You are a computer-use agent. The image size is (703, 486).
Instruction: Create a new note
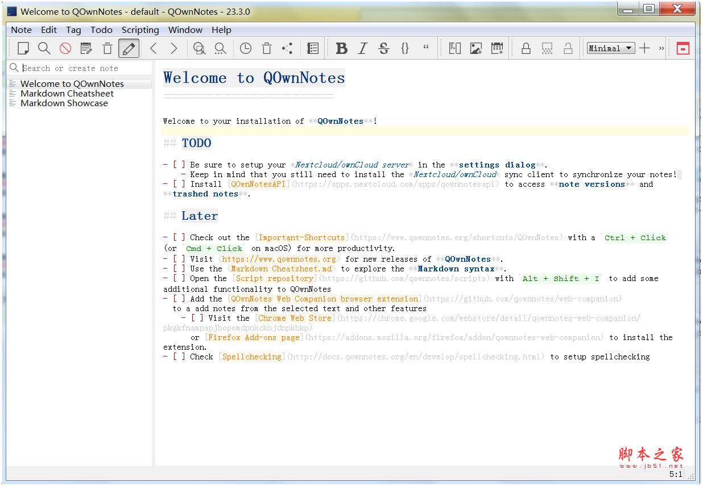pos(23,48)
